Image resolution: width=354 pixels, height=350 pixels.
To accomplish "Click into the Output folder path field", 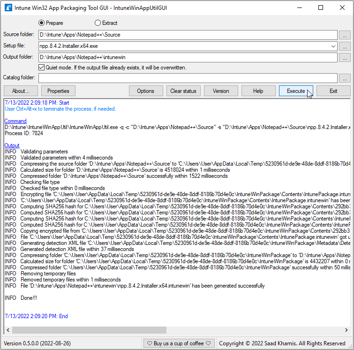I will point(188,57).
